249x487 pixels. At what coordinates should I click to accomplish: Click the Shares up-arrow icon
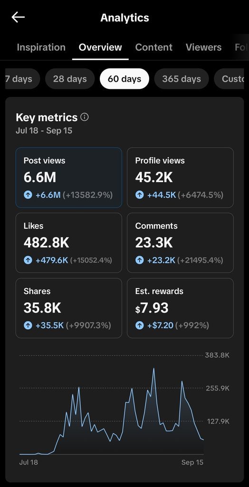tap(28, 325)
